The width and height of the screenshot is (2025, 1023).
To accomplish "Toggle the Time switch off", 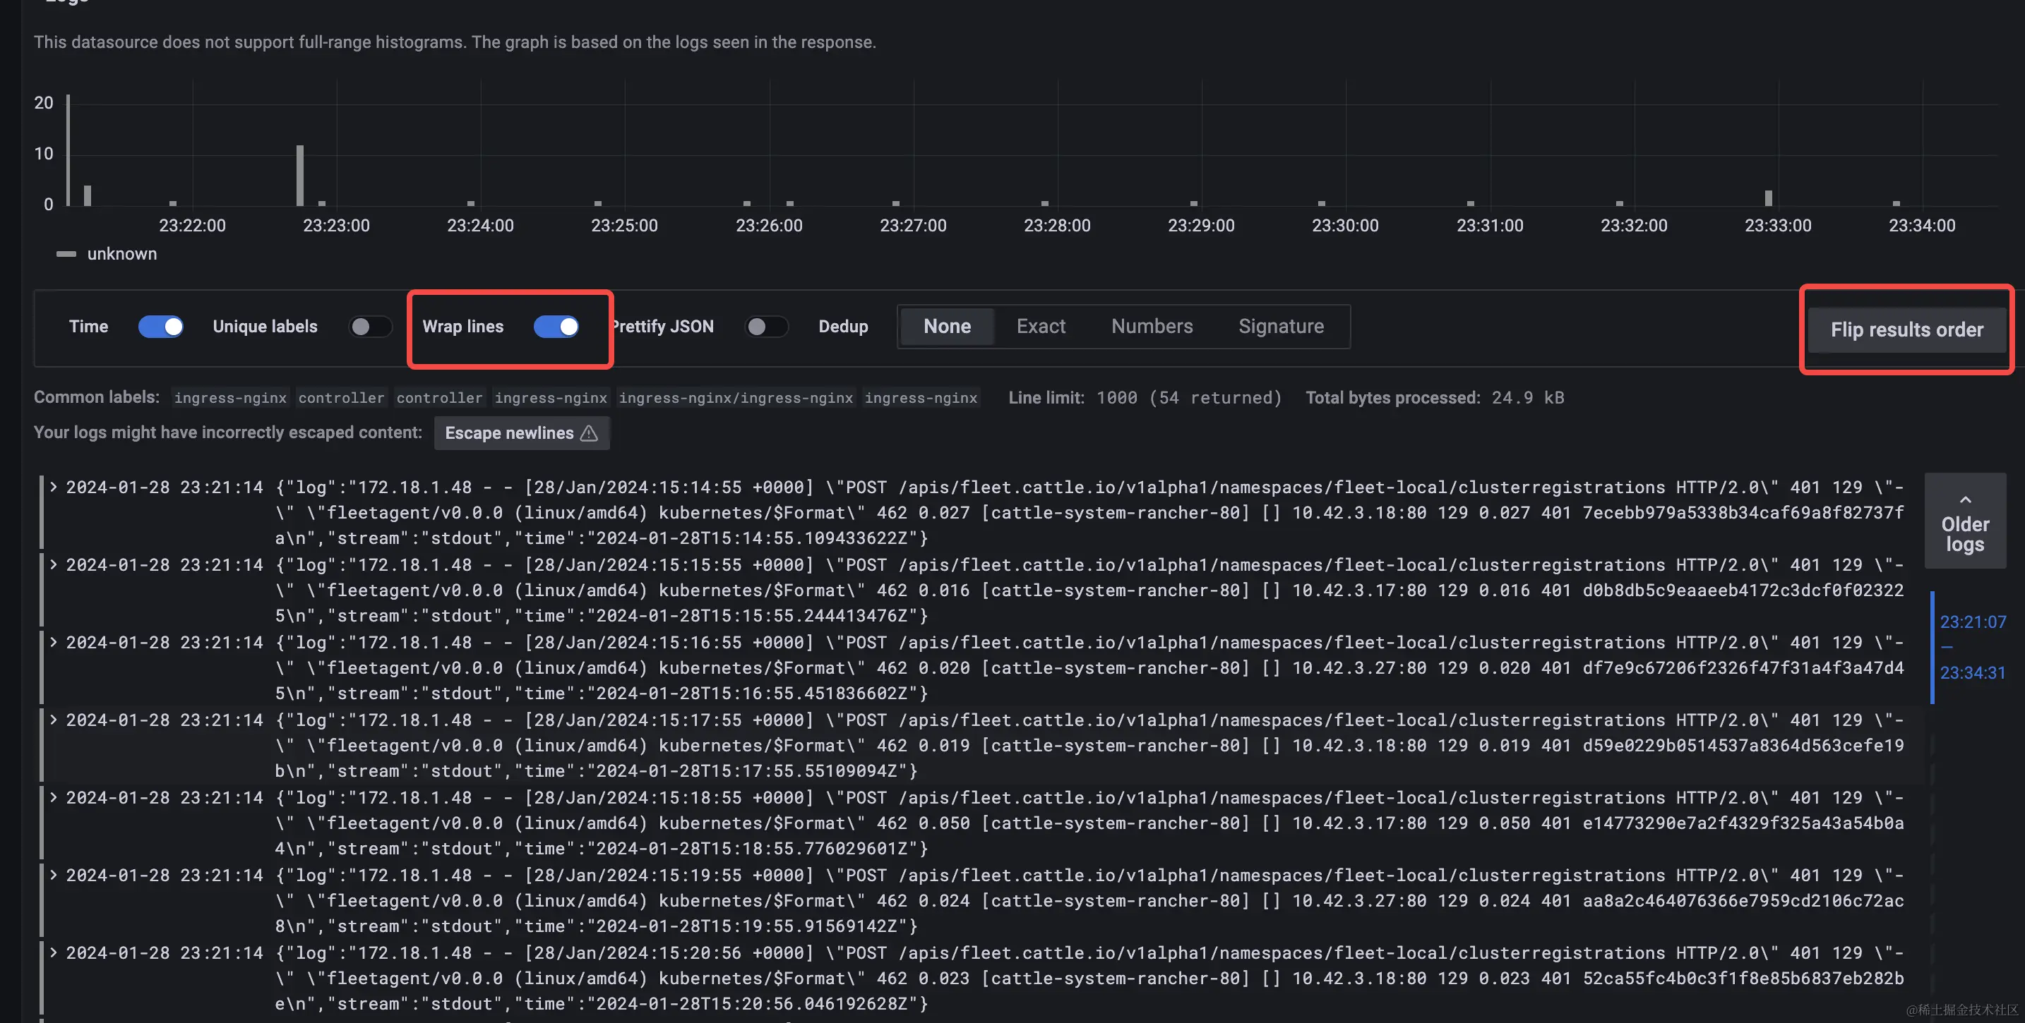I will pyautogui.click(x=160, y=326).
